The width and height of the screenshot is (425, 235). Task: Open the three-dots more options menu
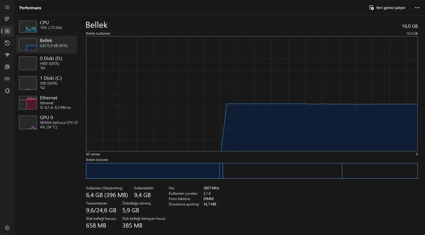[417, 8]
